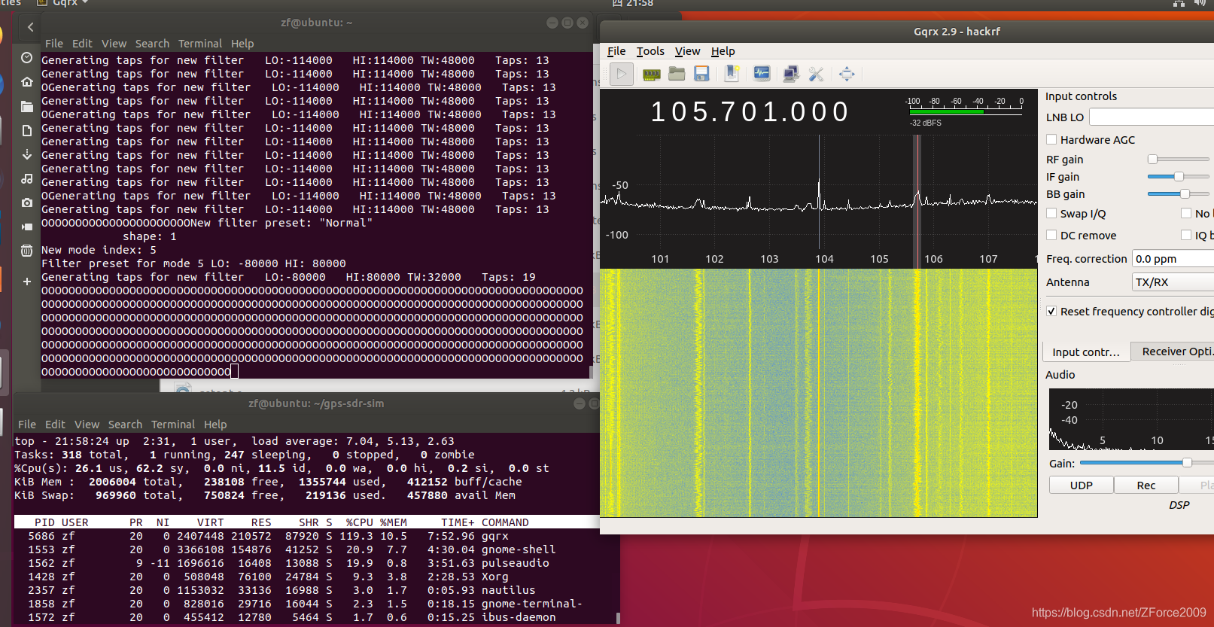Open the network indicator in top bar
Screen dimensions: 1214x627
[1178, 3]
